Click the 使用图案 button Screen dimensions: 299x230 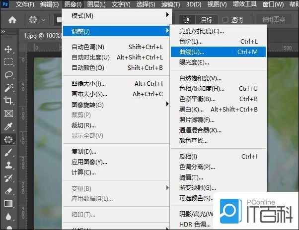point(274,19)
